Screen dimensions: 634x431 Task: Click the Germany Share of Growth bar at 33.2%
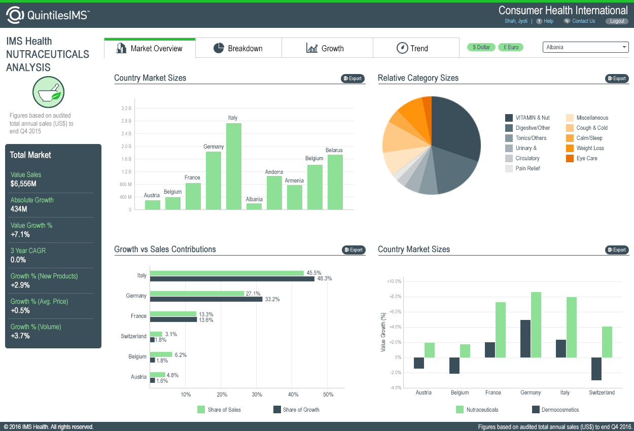[206, 299]
